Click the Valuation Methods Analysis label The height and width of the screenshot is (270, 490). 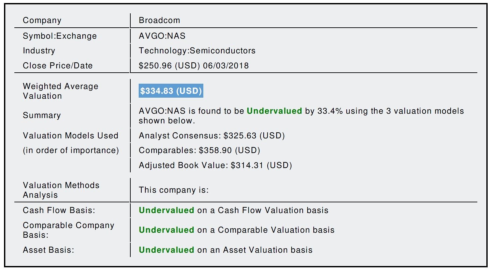tap(61, 190)
